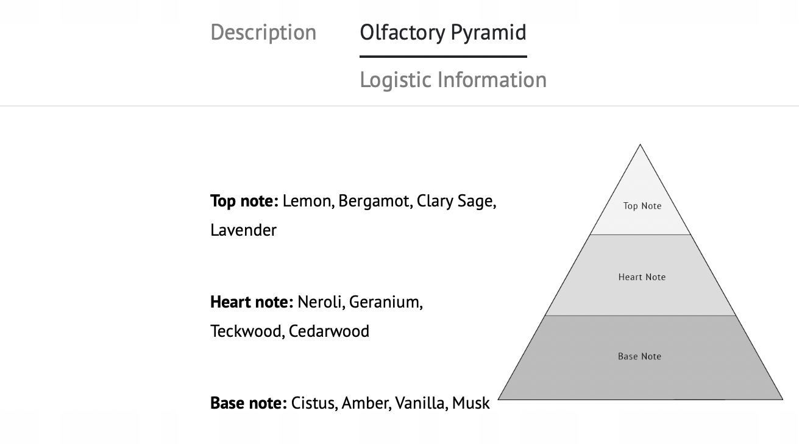This screenshot has width=799, height=444.
Task: Click the word Lavender
Action: (x=243, y=230)
